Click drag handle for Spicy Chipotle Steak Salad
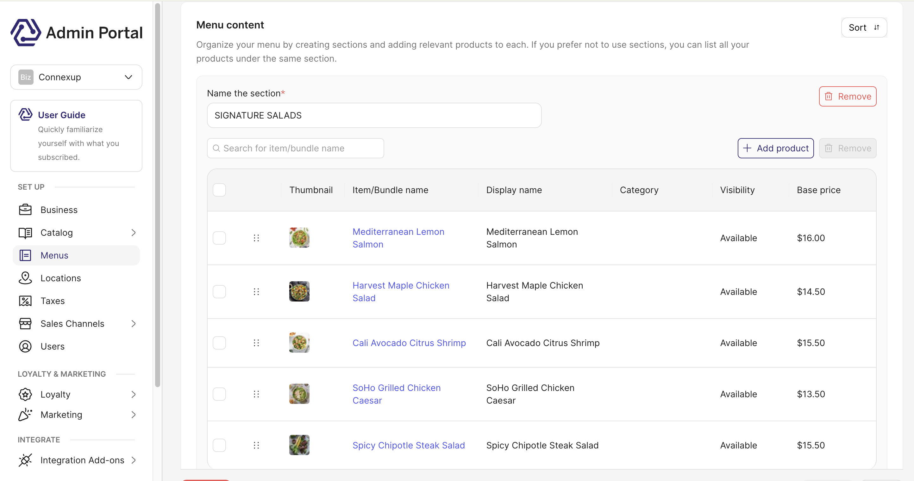The width and height of the screenshot is (914, 481). 256,445
